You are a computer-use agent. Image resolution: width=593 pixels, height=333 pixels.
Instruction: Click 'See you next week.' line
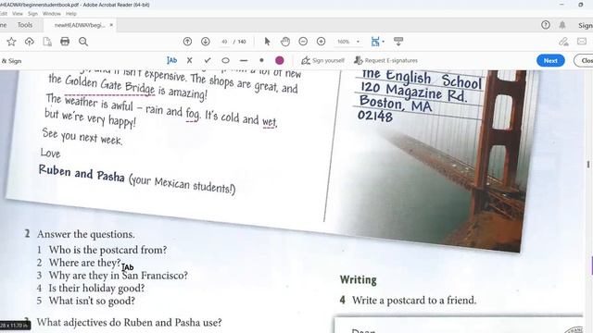(82, 136)
